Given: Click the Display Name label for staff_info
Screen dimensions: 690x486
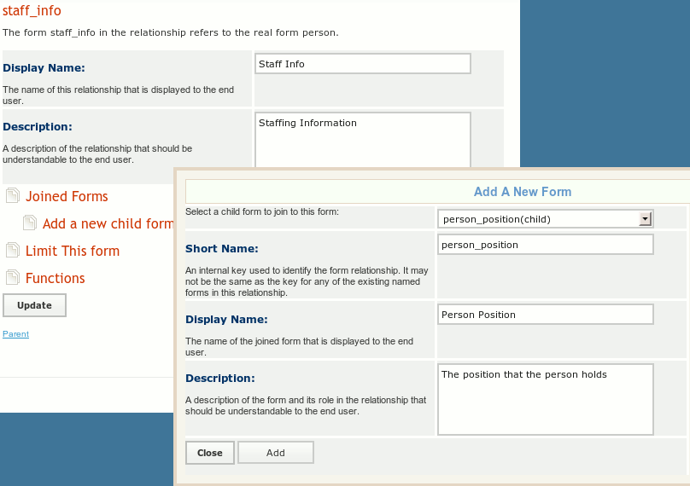Looking at the screenshot, I should pyautogui.click(x=44, y=68).
